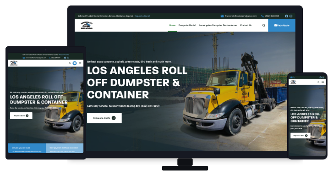Click the search icon on the tablet mockup
The width and height of the screenshot is (333, 176).
(70, 63)
